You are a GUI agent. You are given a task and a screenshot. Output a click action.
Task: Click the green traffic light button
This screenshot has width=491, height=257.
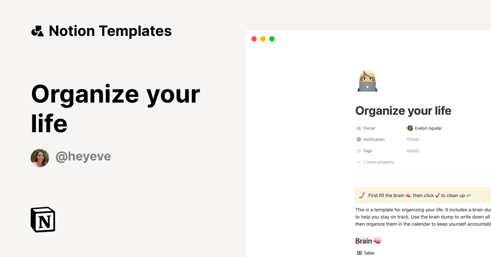(272, 39)
